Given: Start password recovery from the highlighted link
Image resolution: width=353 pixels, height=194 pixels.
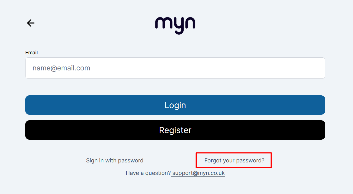Looking at the screenshot, I should click(234, 160).
